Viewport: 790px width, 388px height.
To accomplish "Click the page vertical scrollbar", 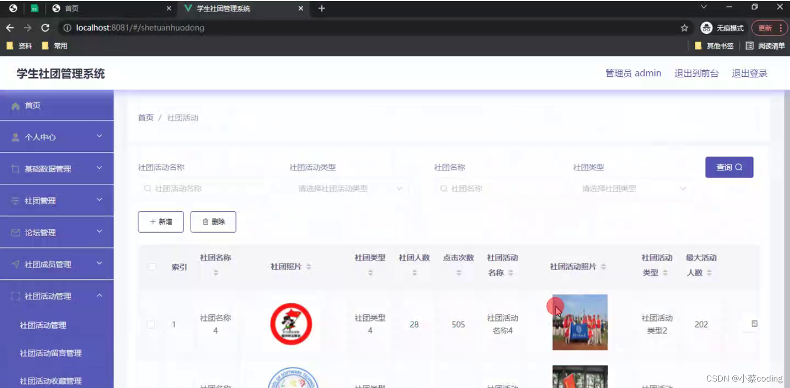I will pos(787,239).
